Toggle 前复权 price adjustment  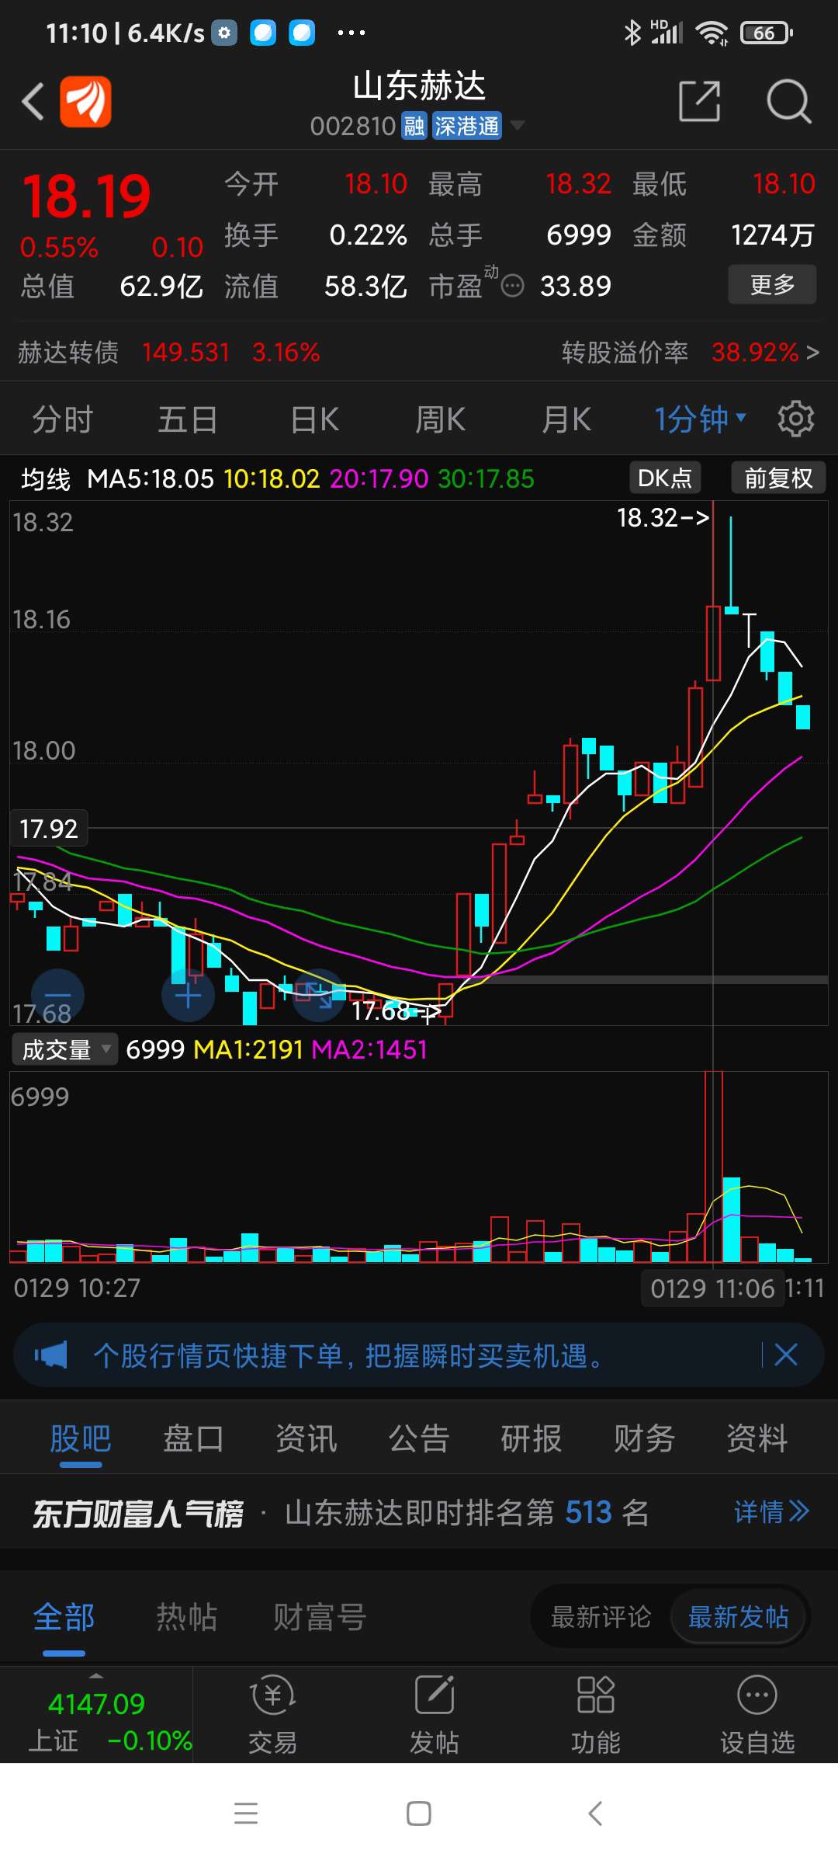(778, 478)
